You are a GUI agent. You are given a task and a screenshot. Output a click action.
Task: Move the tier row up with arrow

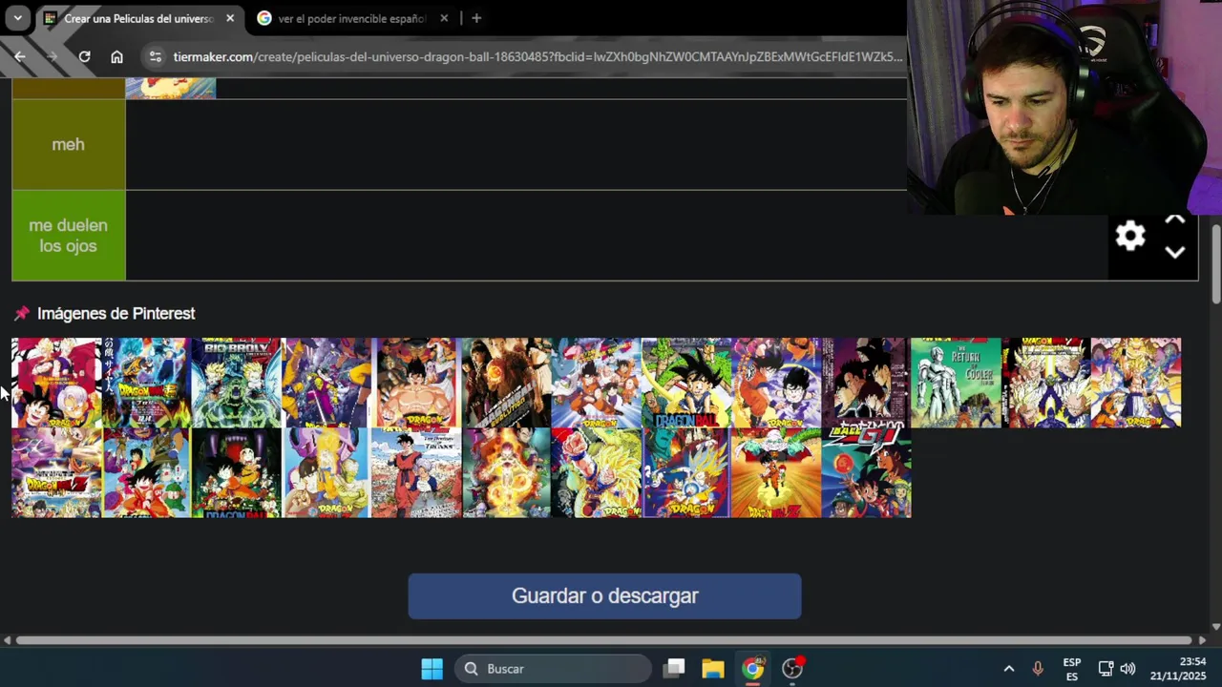(1175, 219)
